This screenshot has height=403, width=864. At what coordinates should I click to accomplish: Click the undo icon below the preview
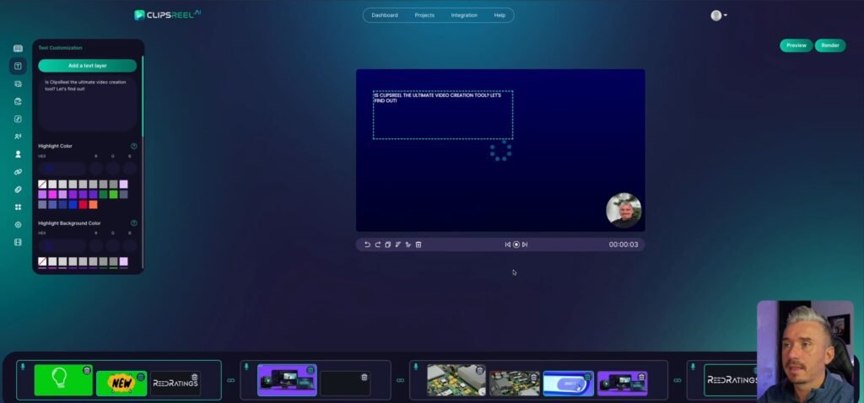[367, 244]
